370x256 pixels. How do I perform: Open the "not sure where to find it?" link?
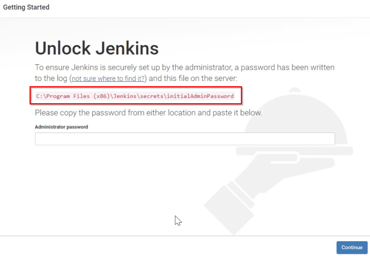pyautogui.click(x=108, y=79)
